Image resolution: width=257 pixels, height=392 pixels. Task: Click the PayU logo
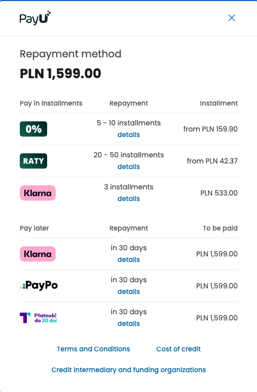35,18
